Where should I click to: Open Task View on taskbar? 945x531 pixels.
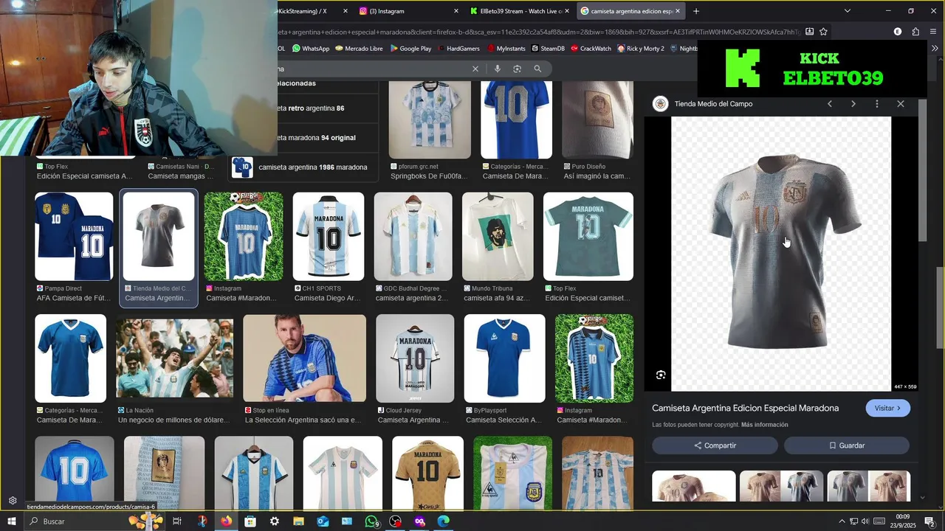177,521
